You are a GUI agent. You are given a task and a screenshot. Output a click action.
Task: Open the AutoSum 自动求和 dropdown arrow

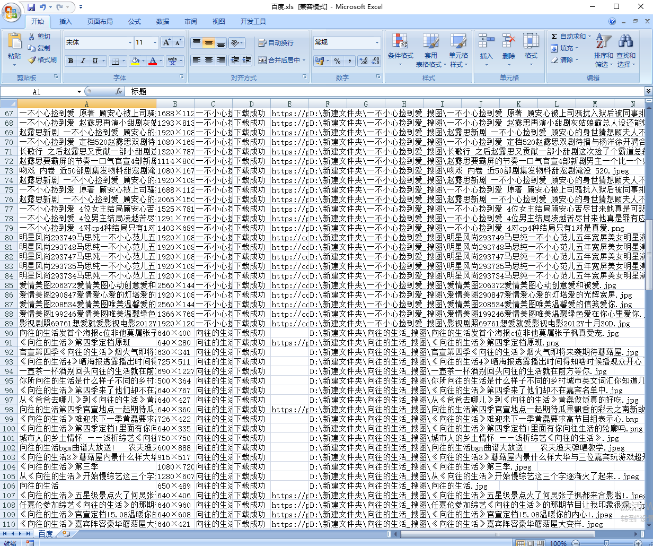click(x=588, y=37)
